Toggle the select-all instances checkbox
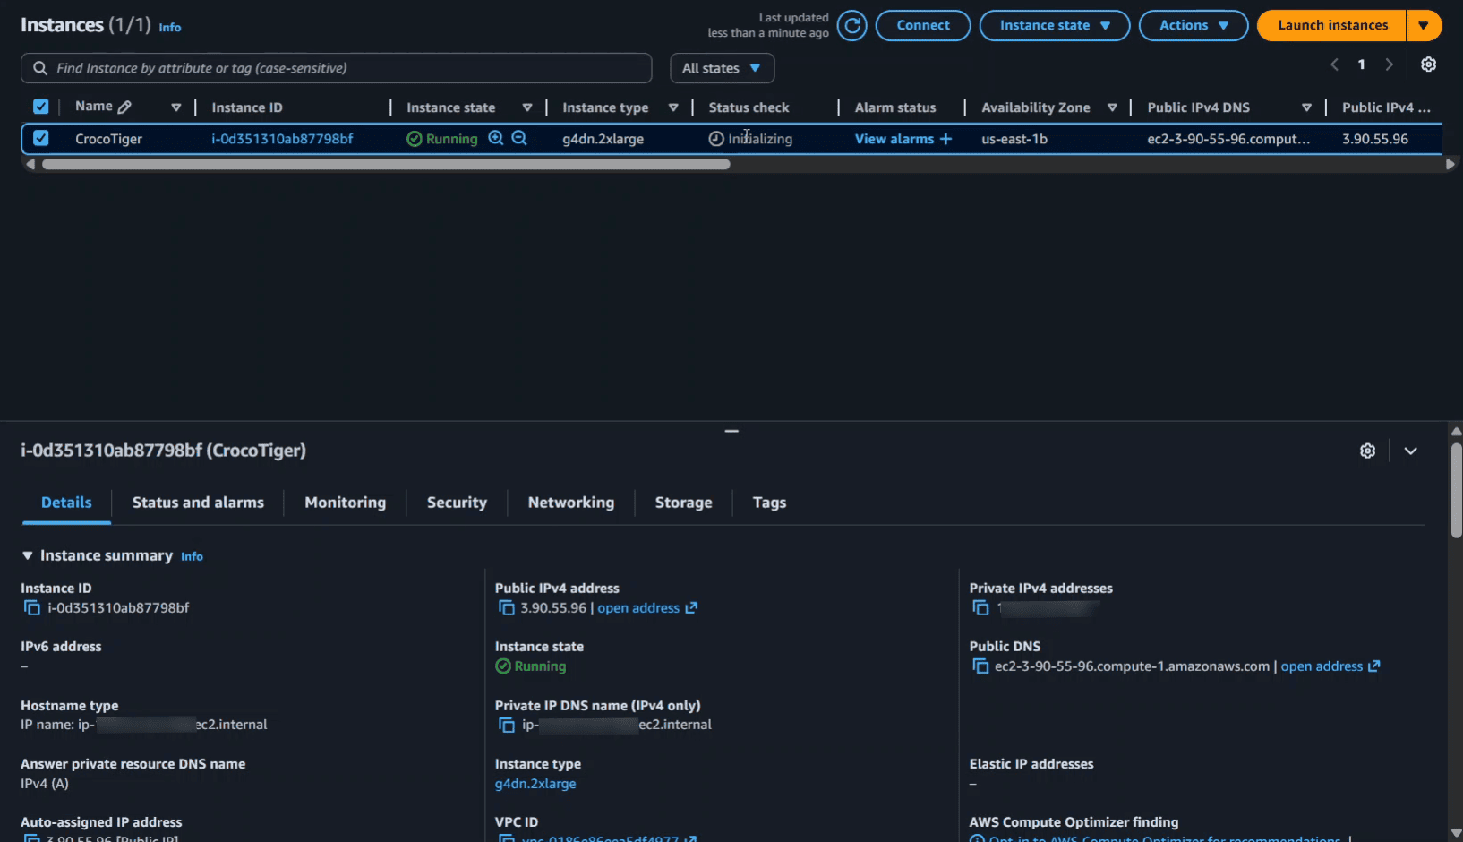Viewport: 1463px width, 842px height. click(x=41, y=107)
